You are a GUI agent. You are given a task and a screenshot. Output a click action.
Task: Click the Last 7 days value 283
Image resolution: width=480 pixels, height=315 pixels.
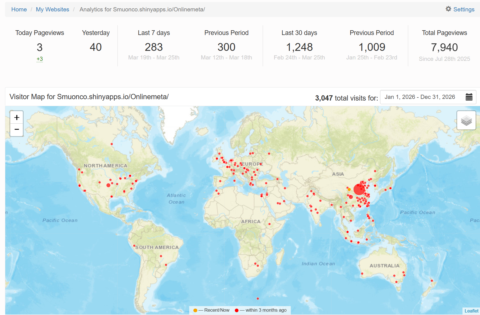[154, 47]
